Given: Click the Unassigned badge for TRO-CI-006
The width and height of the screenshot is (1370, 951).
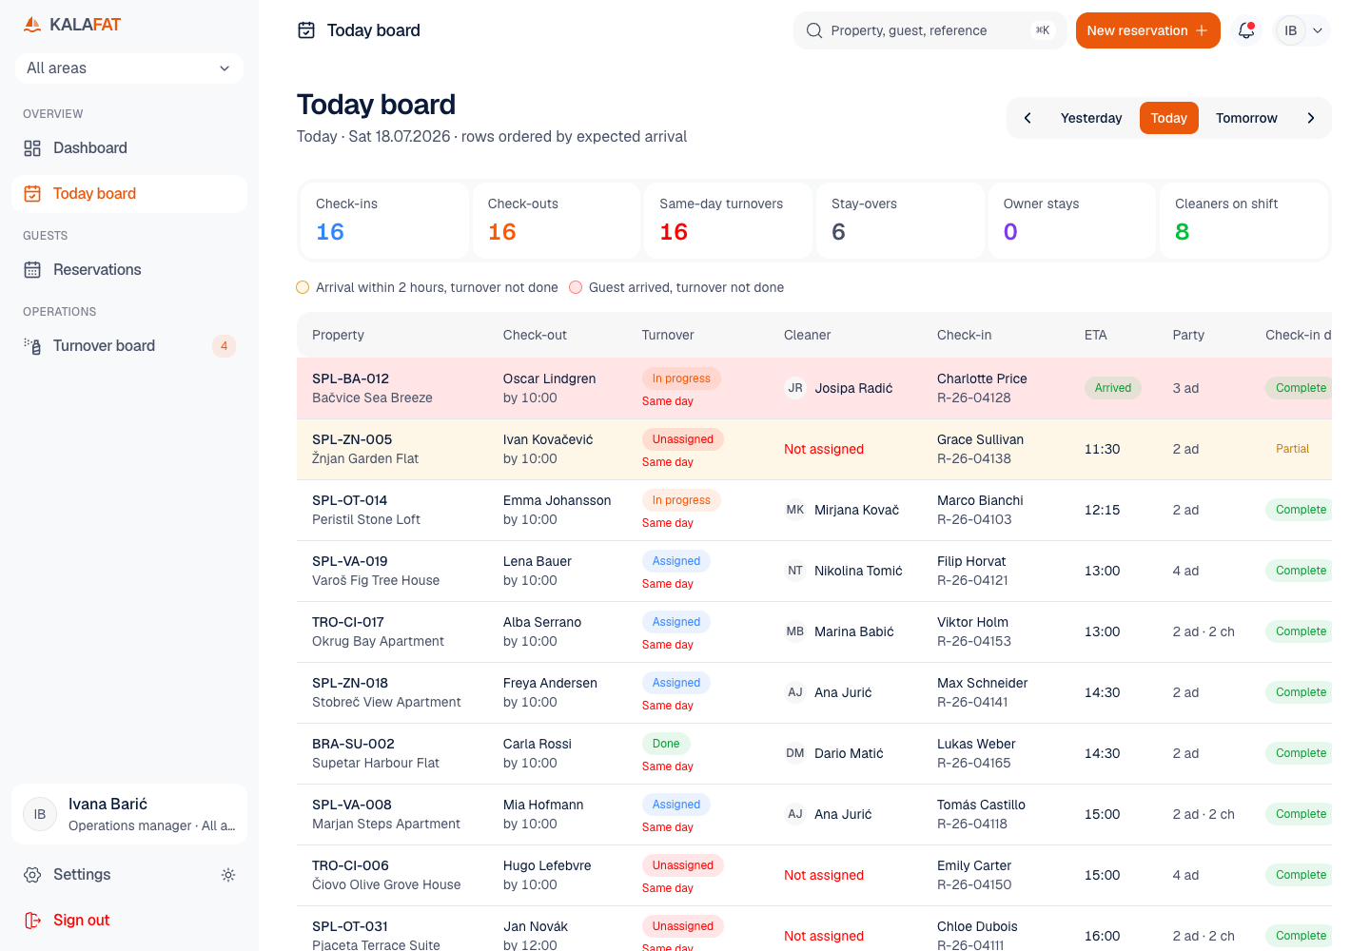Looking at the screenshot, I should [x=683, y=865].
